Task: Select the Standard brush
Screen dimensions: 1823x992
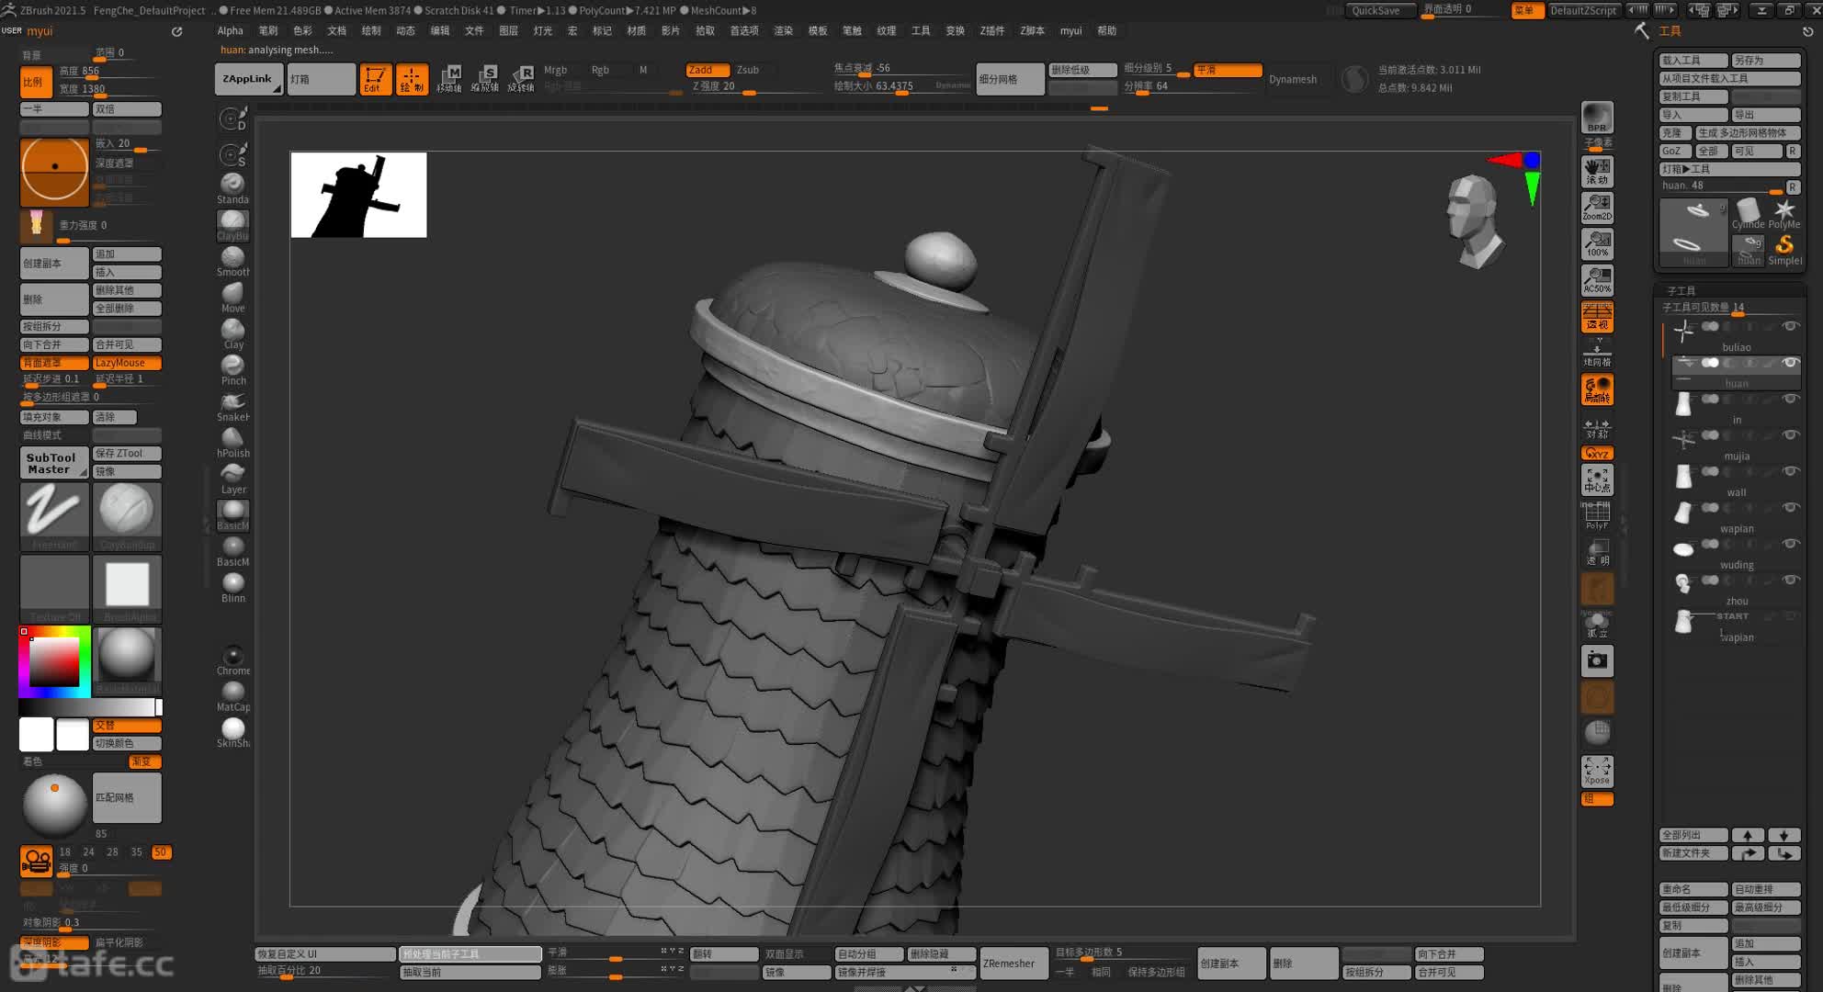Action: pos(232,188)
